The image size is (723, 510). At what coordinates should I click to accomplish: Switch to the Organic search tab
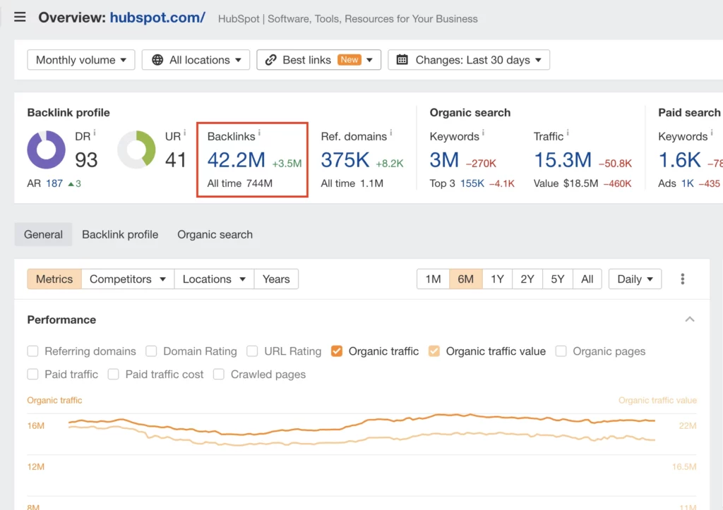pyautogui.click(x=215, y=234)
